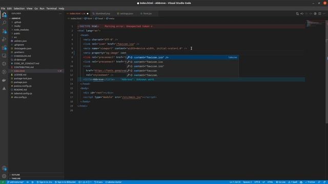Expand the OUTLINE section
Screen dimensions: 328x184
pos(16,175)
